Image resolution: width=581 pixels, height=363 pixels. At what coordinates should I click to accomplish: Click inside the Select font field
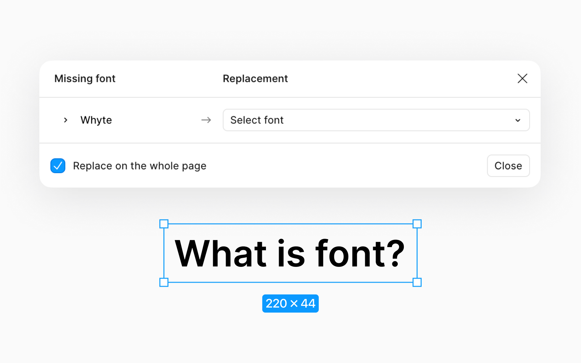[x=303, y=120]
